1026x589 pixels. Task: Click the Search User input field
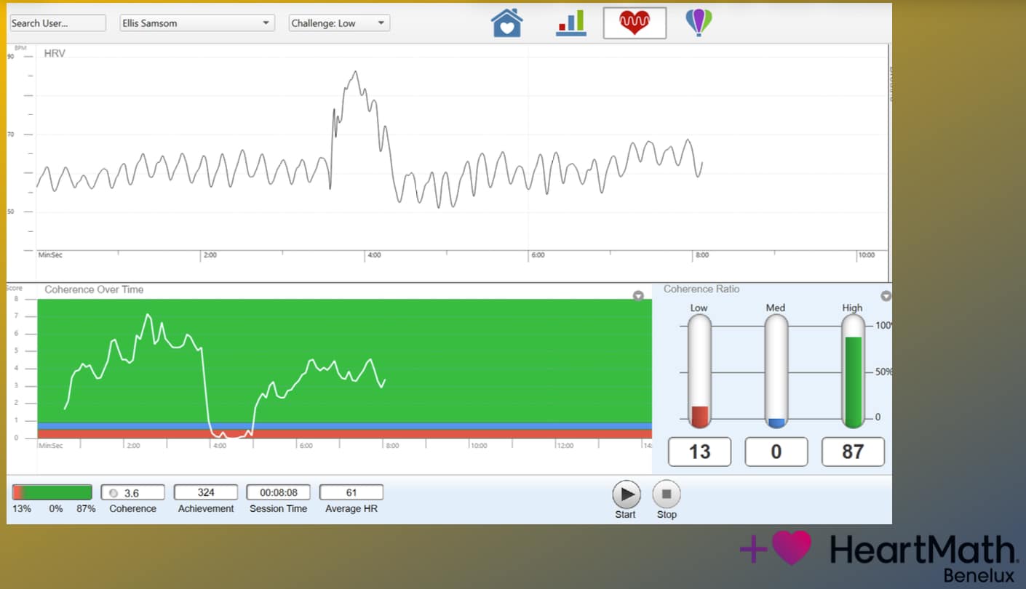click(x=57, y=23)
